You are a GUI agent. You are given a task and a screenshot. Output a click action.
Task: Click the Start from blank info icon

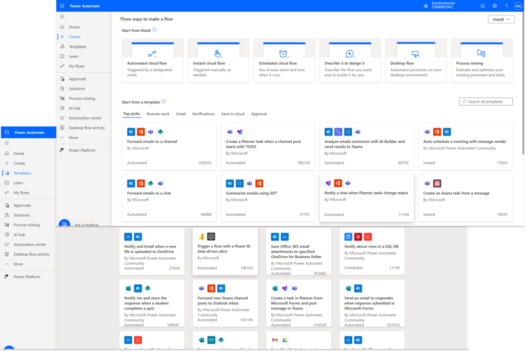click(x=154, y=30)
